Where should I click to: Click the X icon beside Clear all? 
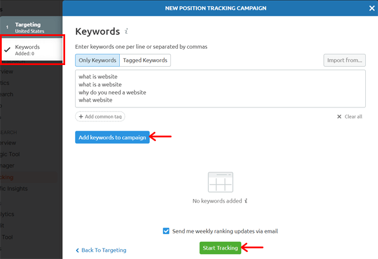[x=339, y=117]
